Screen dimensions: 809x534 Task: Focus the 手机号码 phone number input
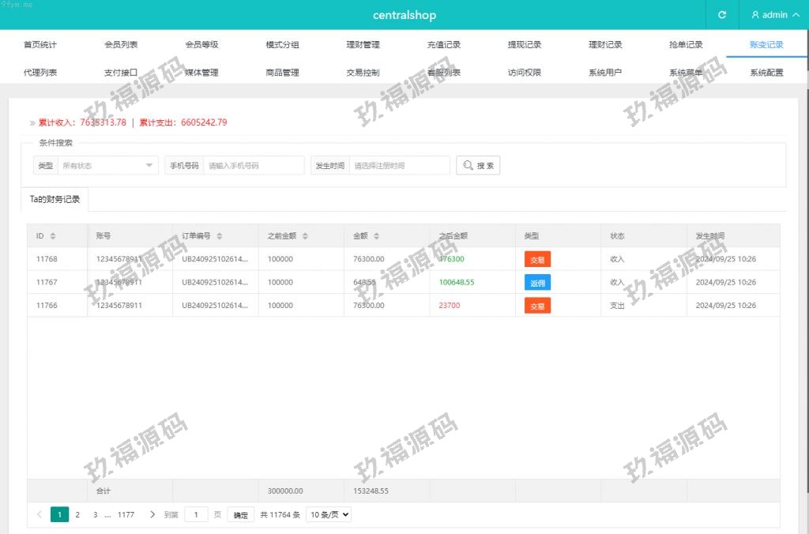(254, 166)
